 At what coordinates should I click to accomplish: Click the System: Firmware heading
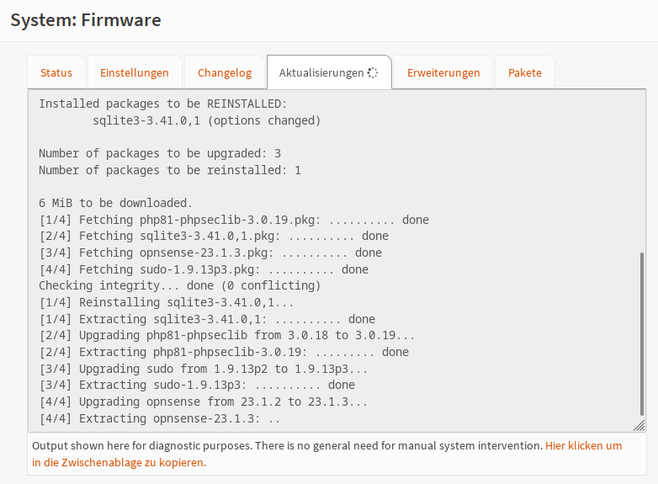86,20
